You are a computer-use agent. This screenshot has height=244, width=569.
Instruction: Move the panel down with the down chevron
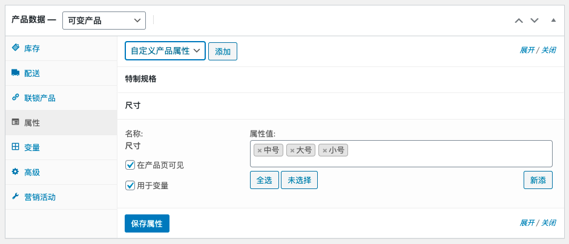tap(534, 21)
